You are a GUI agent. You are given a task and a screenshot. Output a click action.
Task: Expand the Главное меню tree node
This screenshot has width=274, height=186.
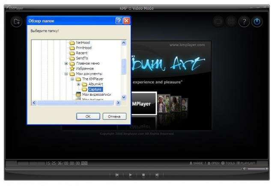tap(66, 63)
